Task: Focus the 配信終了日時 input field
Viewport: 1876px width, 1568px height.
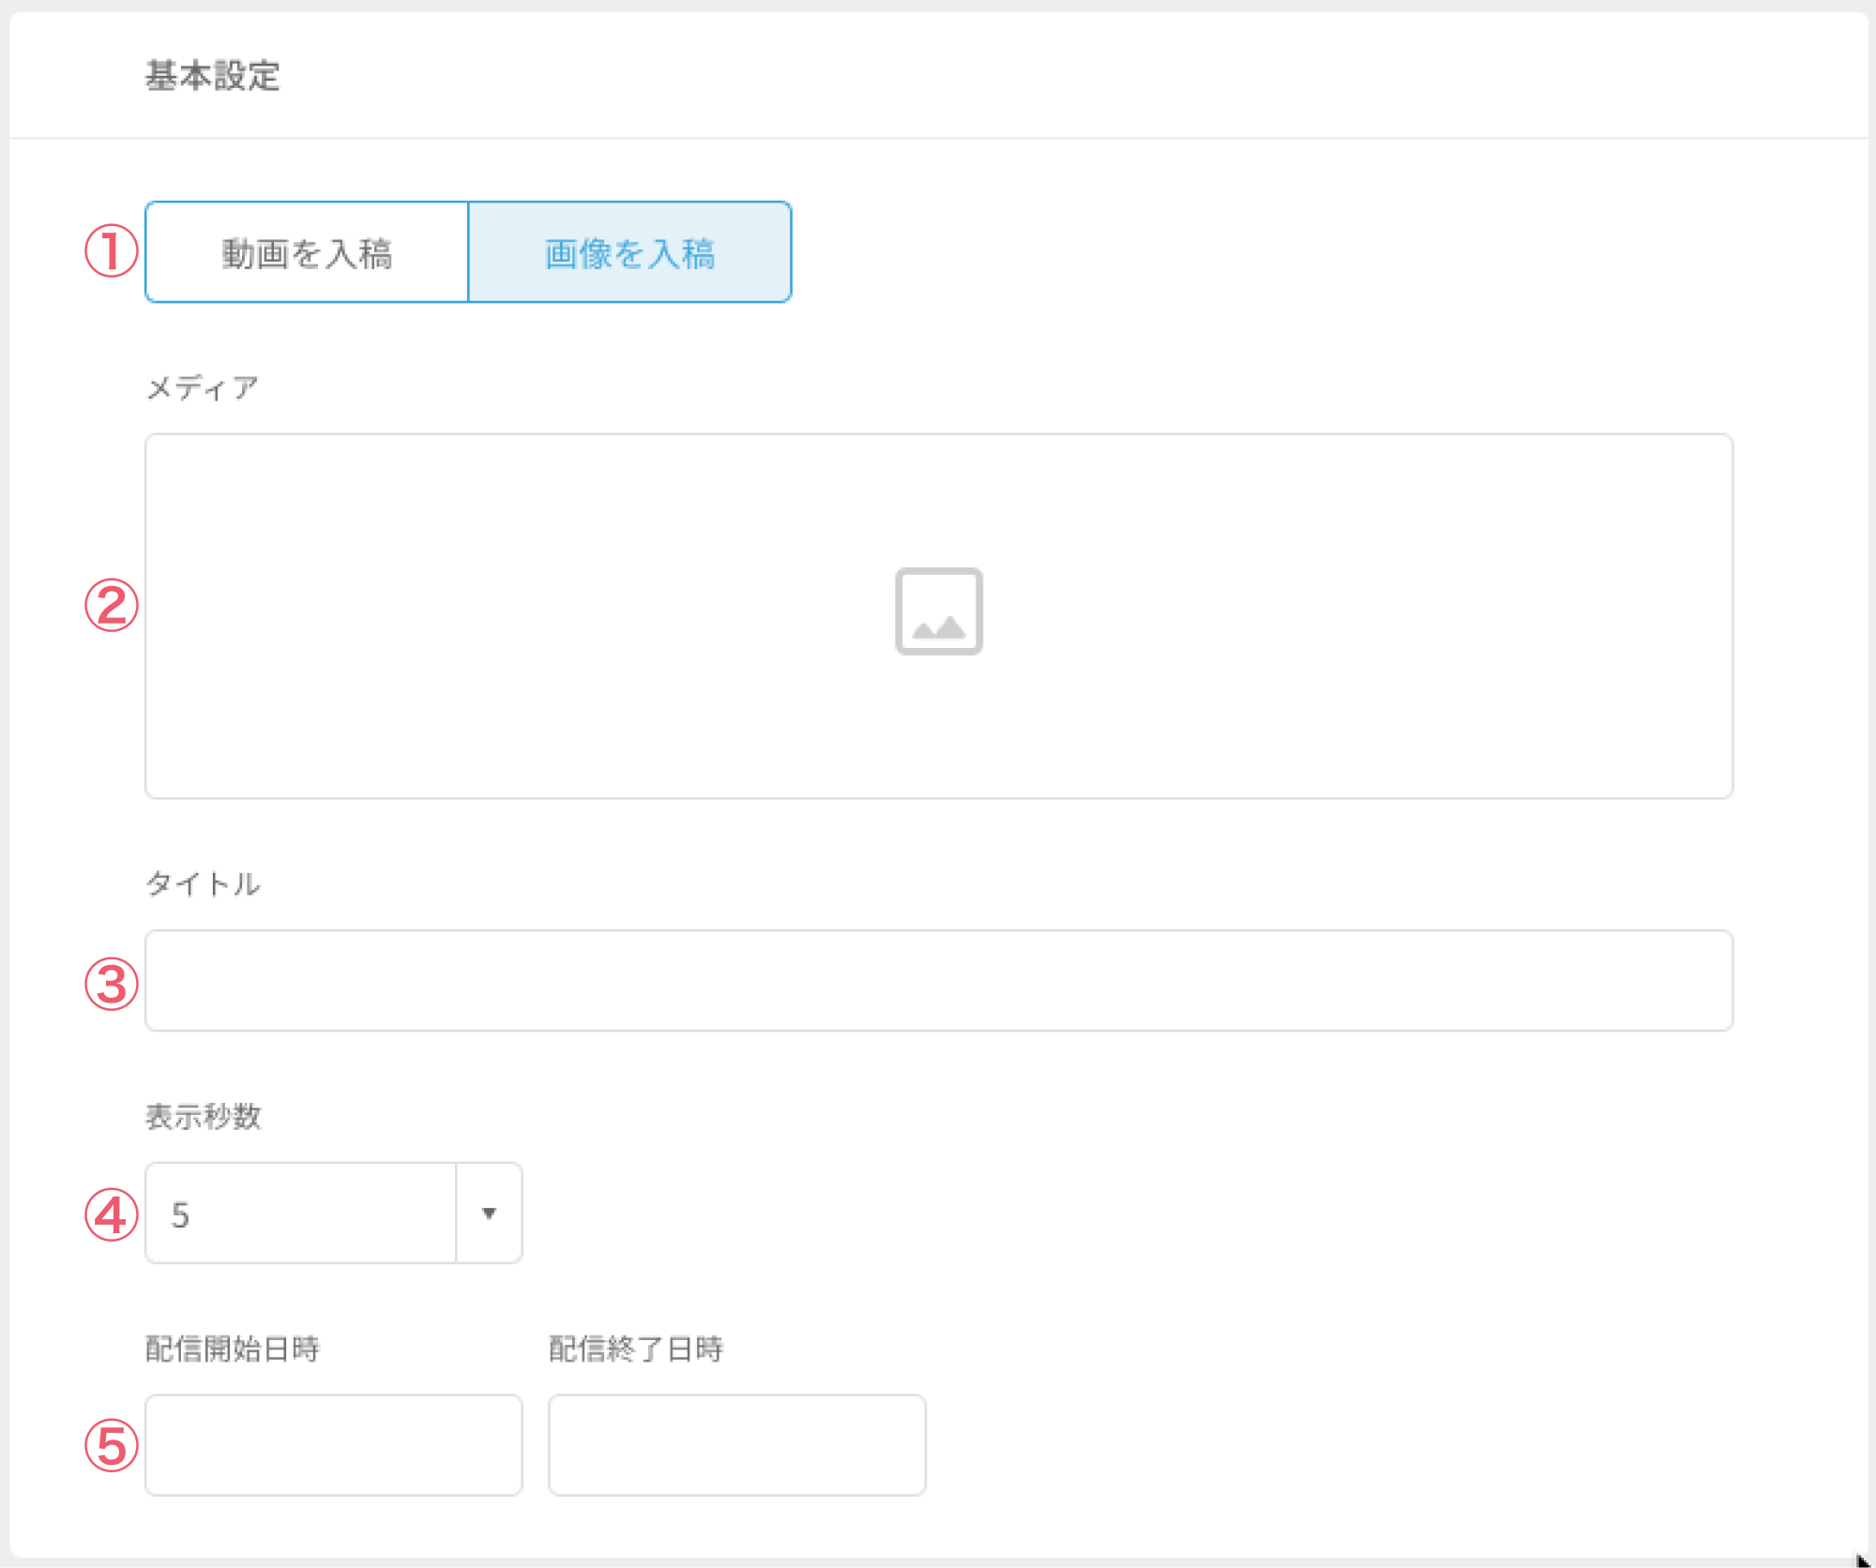Action: (737, 1445)
